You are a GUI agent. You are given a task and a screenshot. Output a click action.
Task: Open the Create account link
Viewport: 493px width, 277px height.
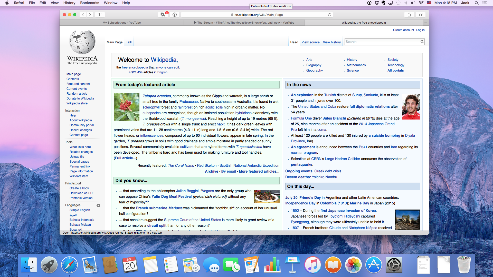tap(403, 30)
